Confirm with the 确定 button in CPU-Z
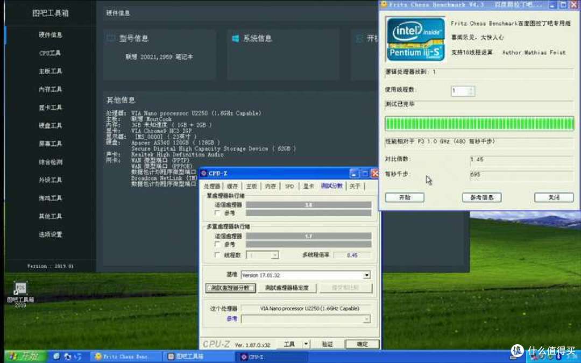The width and height of the screenshot is (581, 363). pyautogui.click(x=363, y=344)
